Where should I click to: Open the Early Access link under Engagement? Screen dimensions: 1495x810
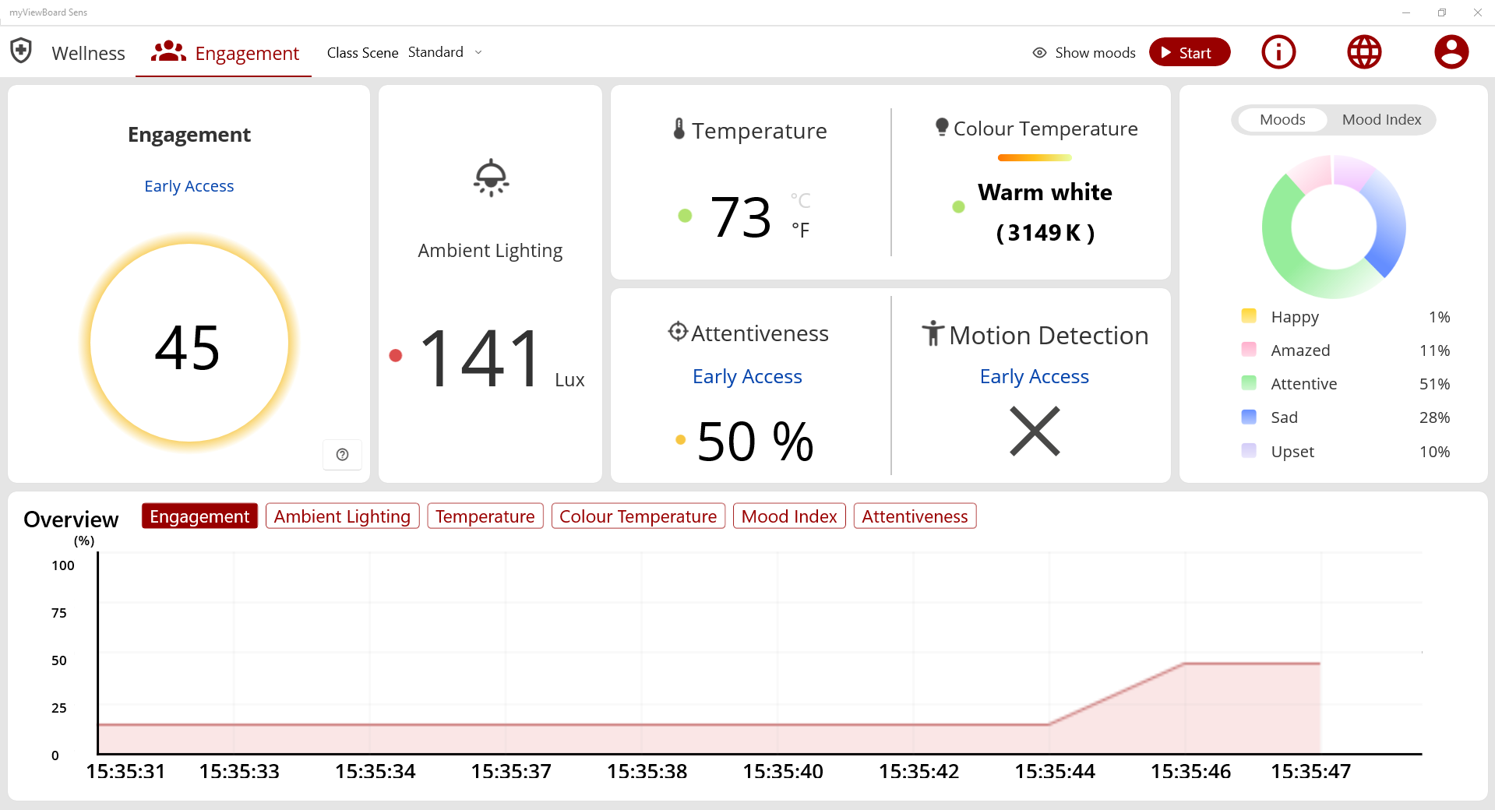click(x=189, y=185)
